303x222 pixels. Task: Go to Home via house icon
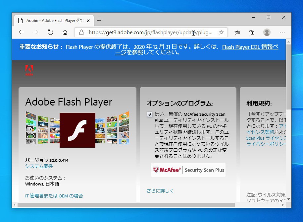(65, 32)
